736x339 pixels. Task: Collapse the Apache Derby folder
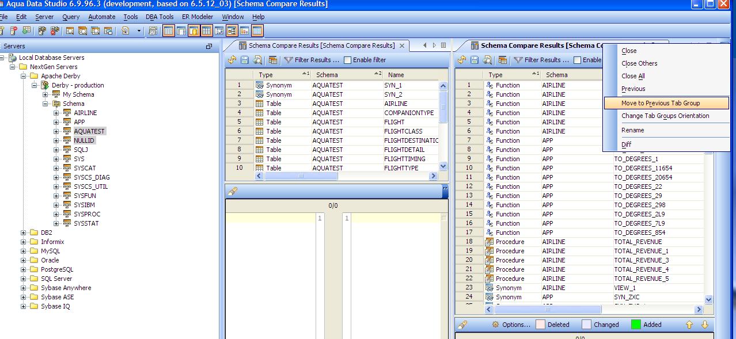click(24, 76)
